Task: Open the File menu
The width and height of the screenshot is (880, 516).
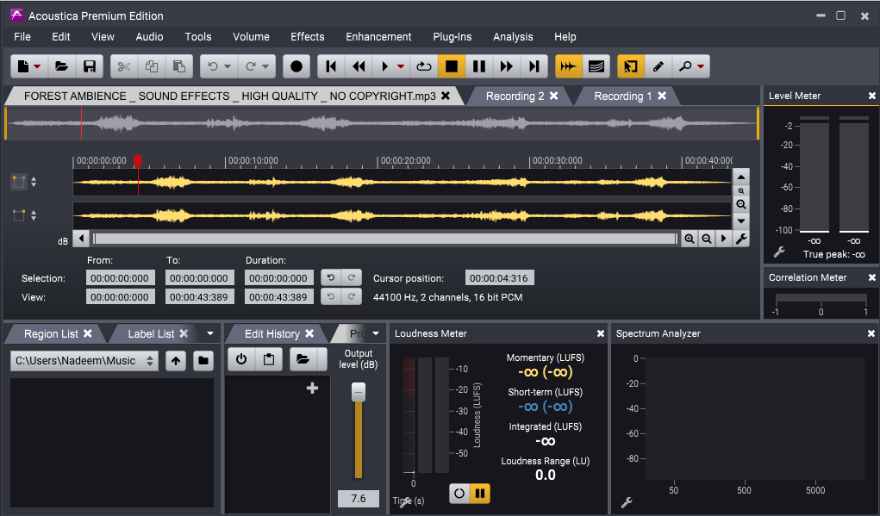Action: [22, 36]
